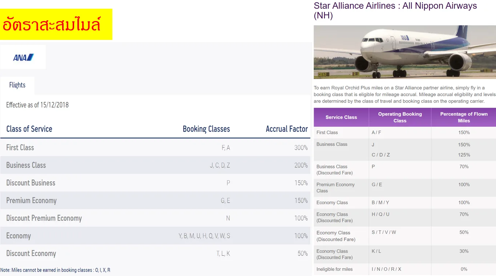The width and height of the screenshot is (496, 276).
Task: Select the 'Discount Business' row label
Action: pyautogui.click(x=31, y=183)
